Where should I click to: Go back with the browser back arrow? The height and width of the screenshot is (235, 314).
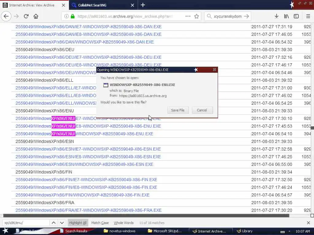point(6,16)
